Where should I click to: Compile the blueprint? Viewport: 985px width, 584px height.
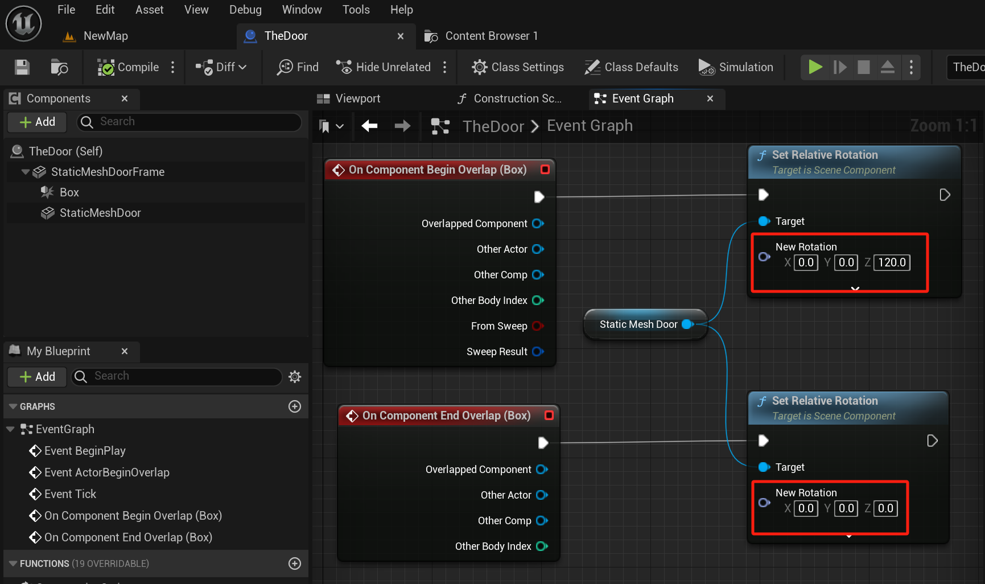pyautogui.click(x=128, y=67)
